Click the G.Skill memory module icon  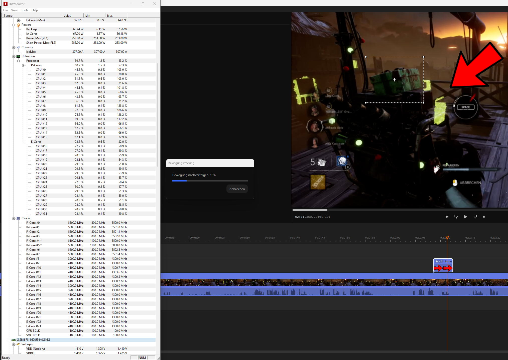click(14, 340)
